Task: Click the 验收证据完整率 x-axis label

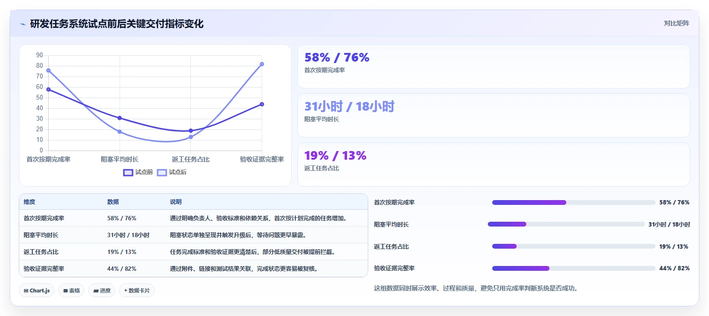Action: (x=262, y=159)
